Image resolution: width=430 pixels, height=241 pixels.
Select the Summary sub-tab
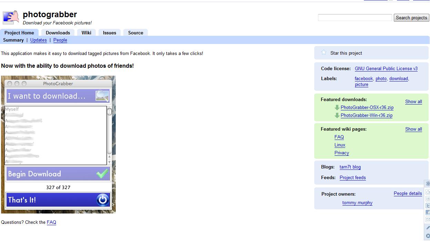tap(13, 40)
